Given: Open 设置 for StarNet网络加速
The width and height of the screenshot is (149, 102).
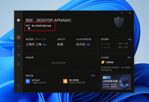Looking at the screenshot, I should 88,45.
